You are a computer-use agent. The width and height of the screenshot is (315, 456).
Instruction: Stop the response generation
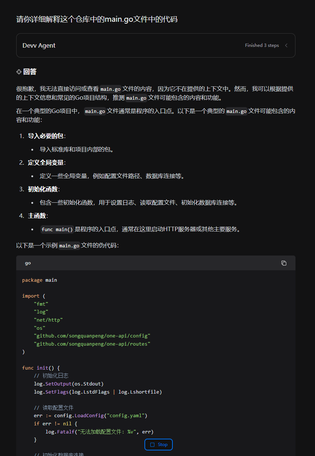coord(158,445)
